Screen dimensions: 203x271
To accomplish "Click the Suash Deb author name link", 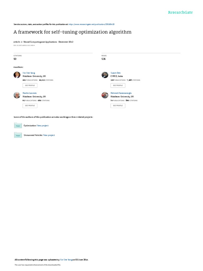I will pyautogui.click(x=116, y=73).
